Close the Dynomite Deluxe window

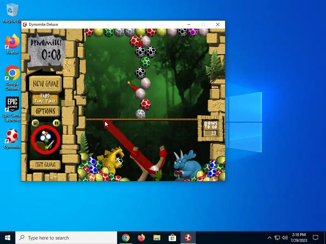[218, 24]
